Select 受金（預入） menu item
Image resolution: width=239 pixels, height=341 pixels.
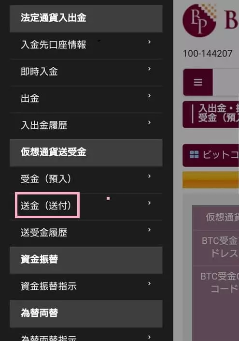click(86, 179)
